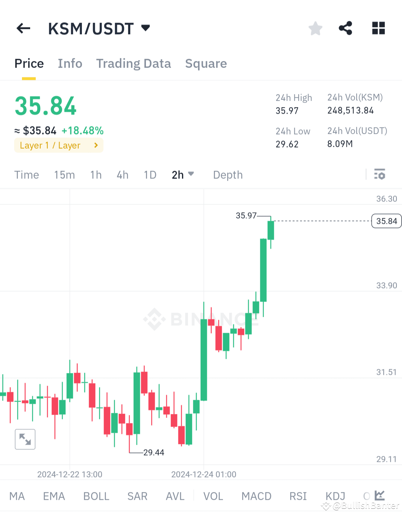Switch chart to 1D timeframe

(x=150, y=174)
